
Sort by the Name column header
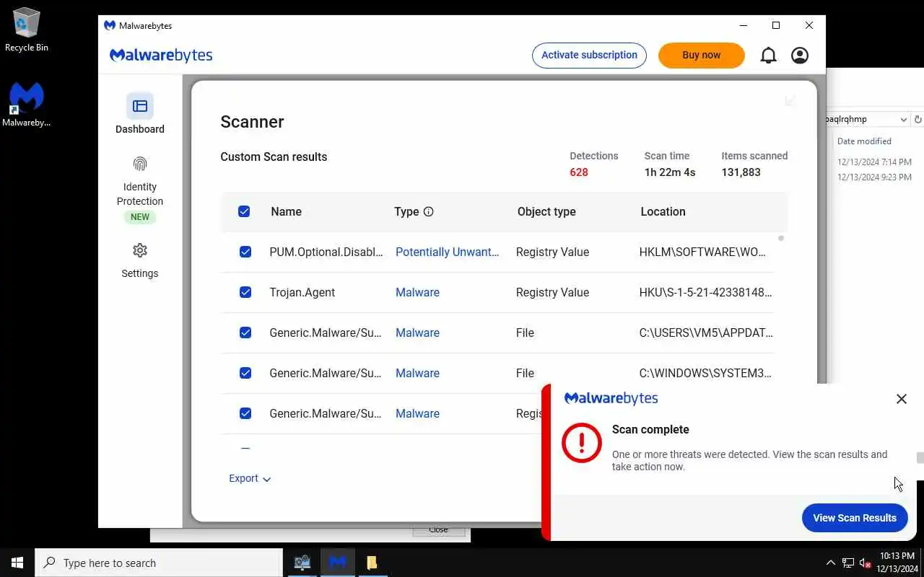[286, 211]
